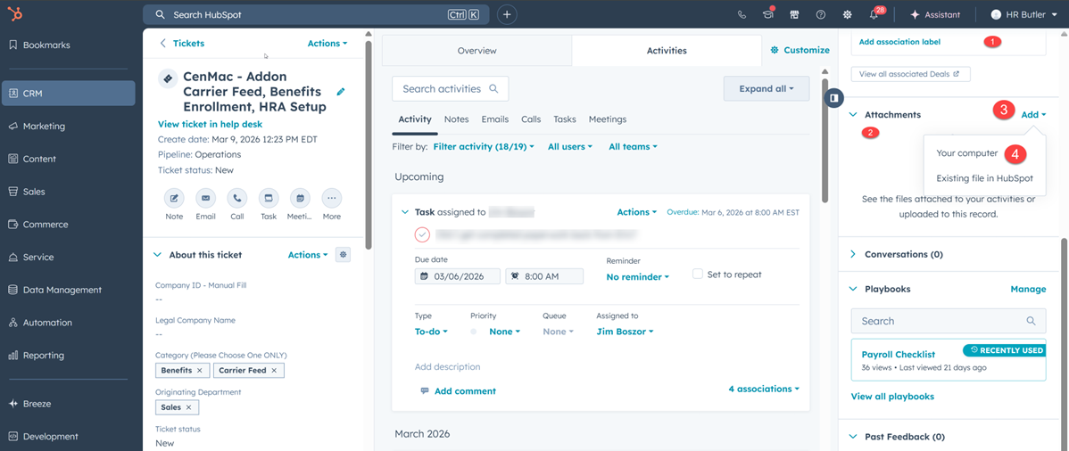Open the HubSpot Marketplace icon

click(794, 15)
